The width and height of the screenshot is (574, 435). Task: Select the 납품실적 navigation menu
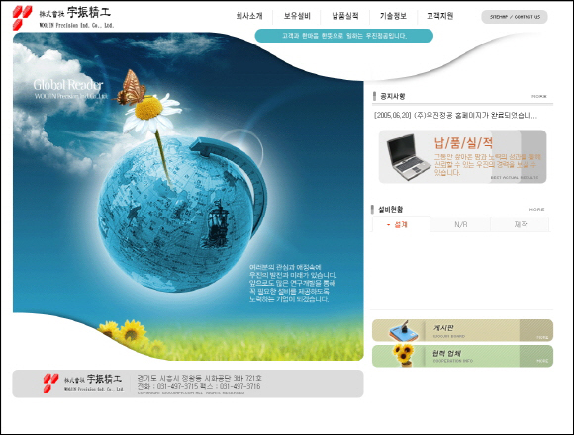(x=344, y=16)
